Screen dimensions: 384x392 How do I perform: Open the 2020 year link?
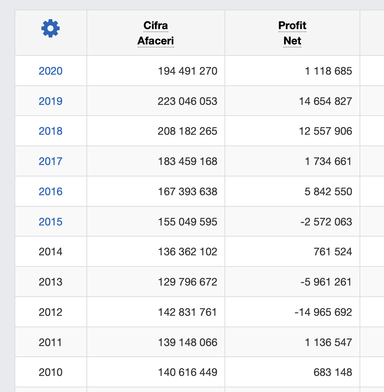[x=50, y=71]
